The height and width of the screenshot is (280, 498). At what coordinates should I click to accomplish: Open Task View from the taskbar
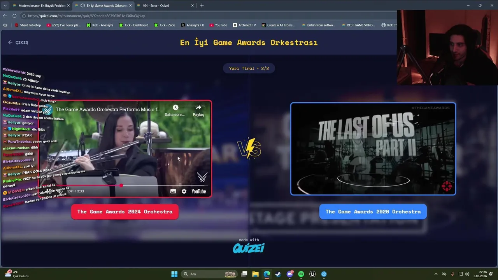[x=244, y=274]
